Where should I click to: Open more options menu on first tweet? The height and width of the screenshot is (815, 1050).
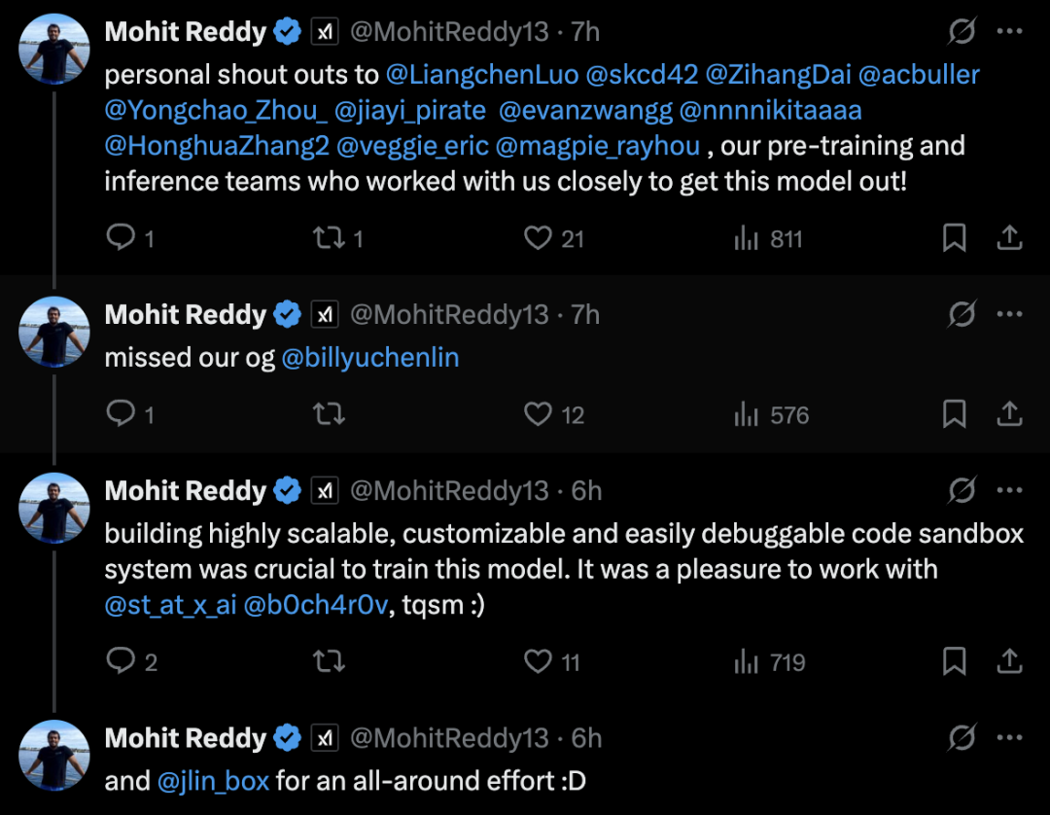tap(1010, 32)
